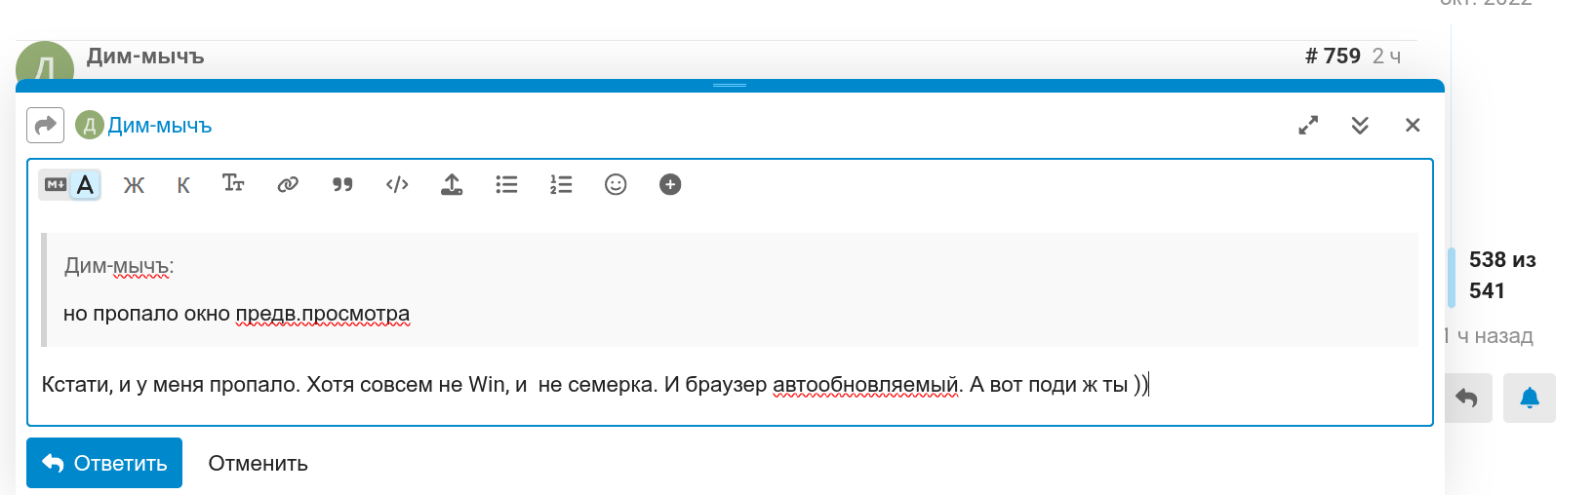Insert preformatted code block
Screen dimensions: 1594x495
click(397, 184)
